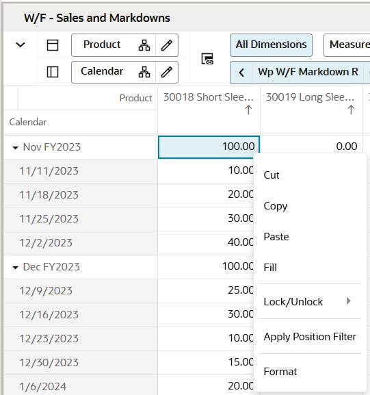This screenshot has width=370, height=395.
Task: Click the All Dimensions button
Action: click(271, 45)
